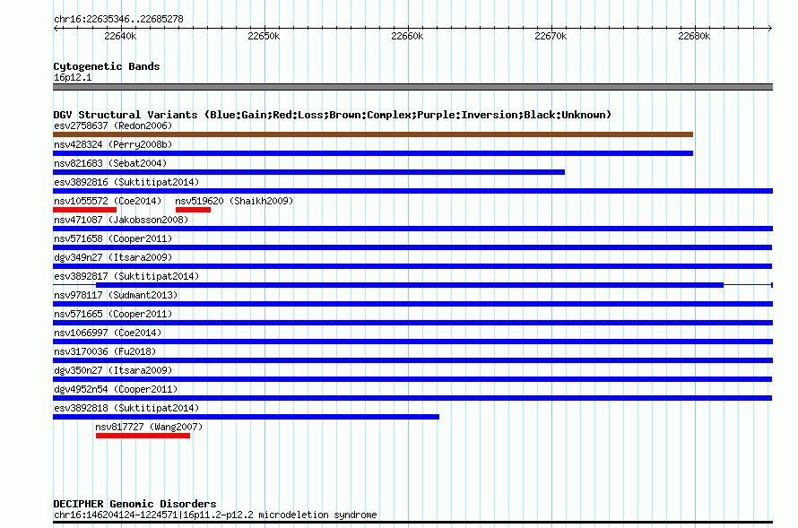The width and height of the screenshot is (798, 528).
Task: Select the 16p12.1 band label
Action: pyautogui.click(x=73, y=77)
